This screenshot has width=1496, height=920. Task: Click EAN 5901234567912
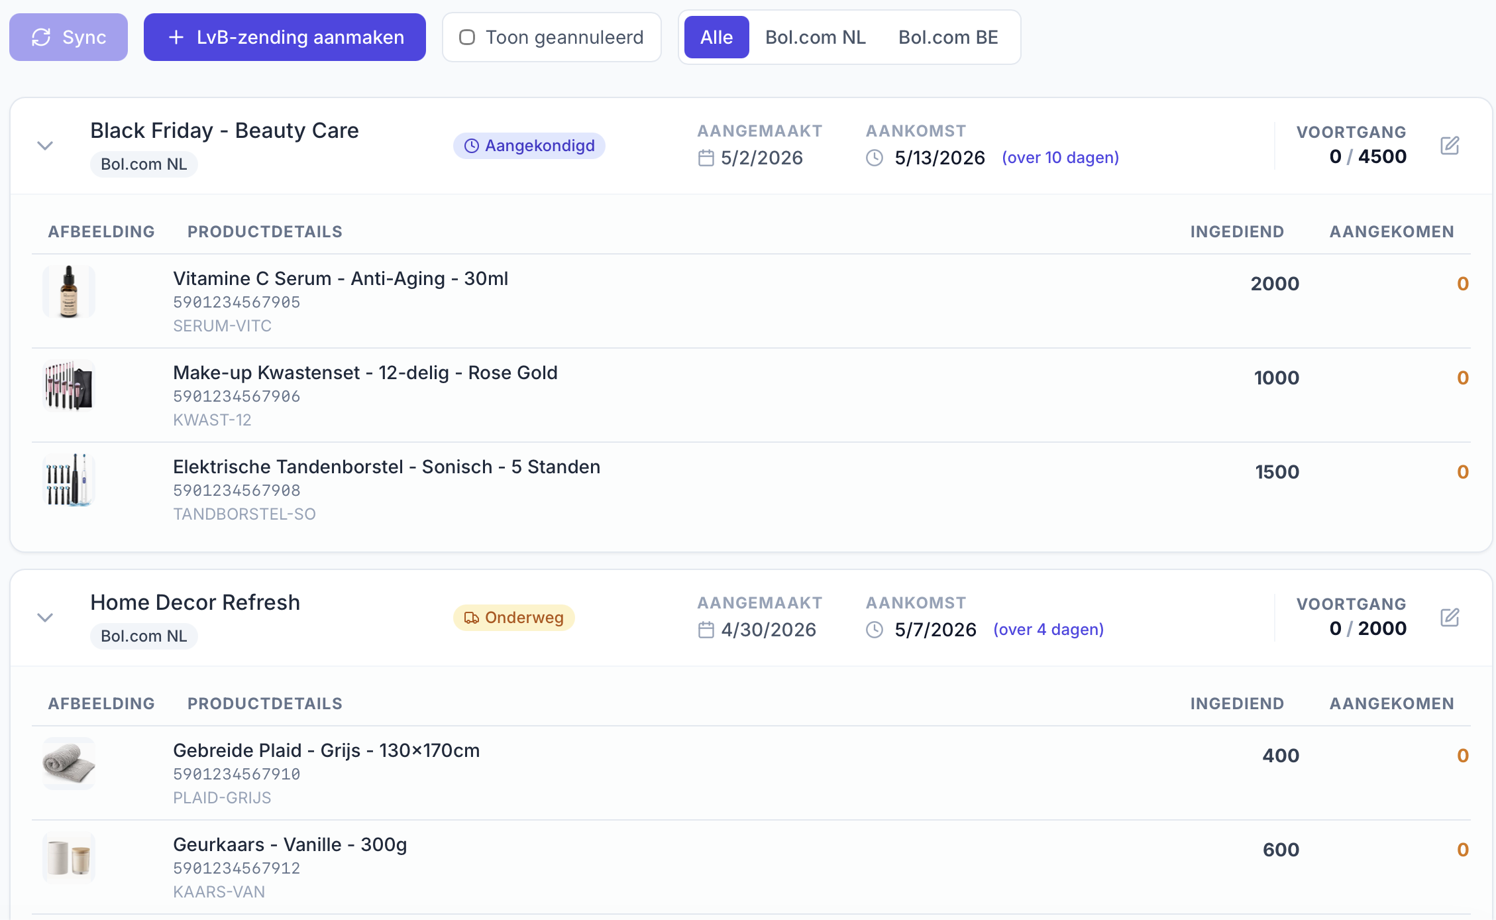[237, 868]
